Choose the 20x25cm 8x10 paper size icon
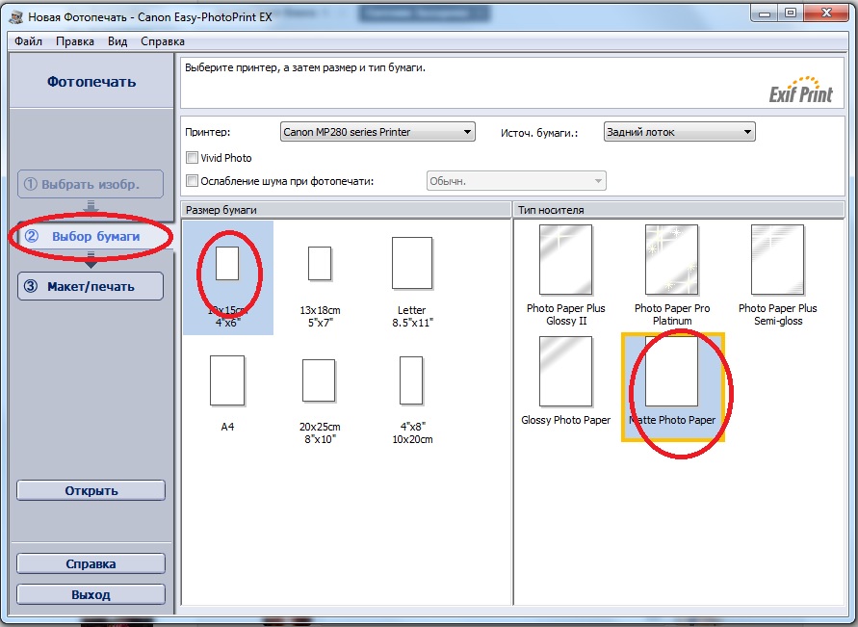The height and width of the screenshot is (627, 858). [319, 380]
